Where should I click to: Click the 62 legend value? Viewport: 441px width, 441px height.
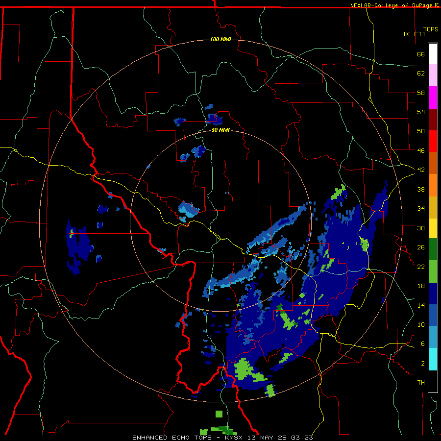click(421, 73)
